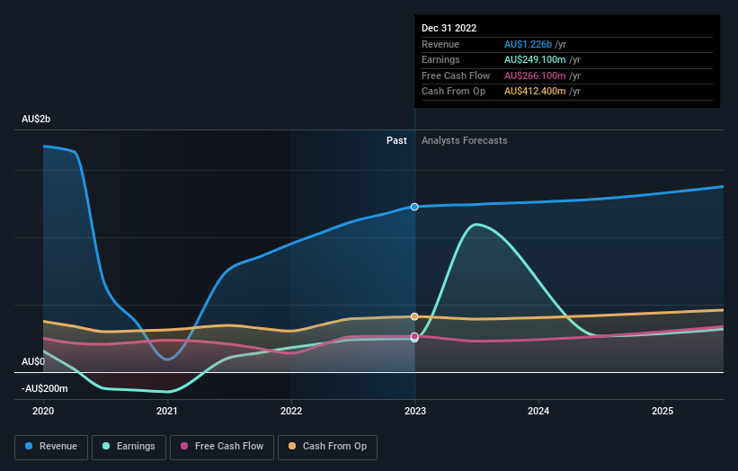Click the 2024 x-axis label
The height and width of the screenshot is (471, 738).
click(x=538, y=411)
